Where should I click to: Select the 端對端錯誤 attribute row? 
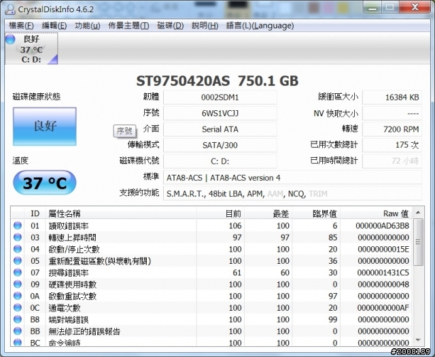tap(212, 320)
